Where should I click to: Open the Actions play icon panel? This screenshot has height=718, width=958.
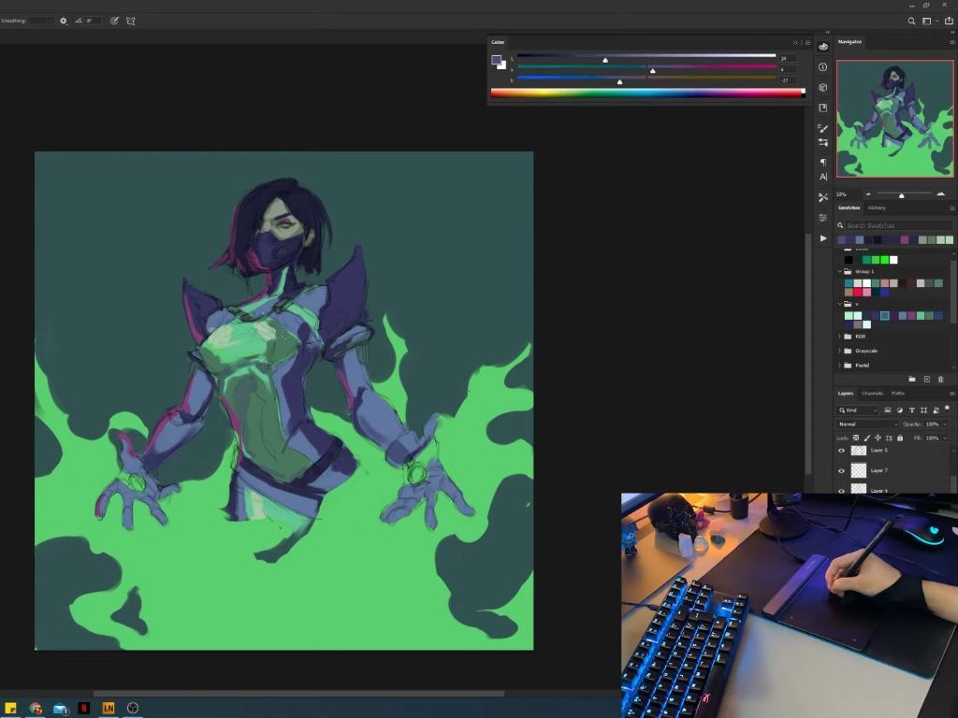[823, 237]
